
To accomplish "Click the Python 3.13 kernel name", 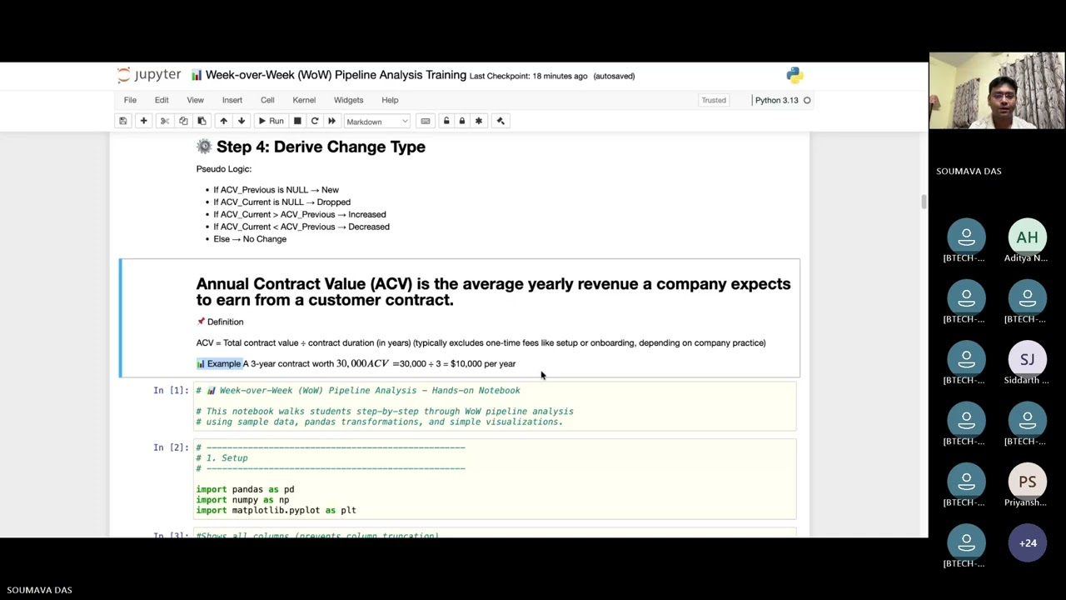I will click(x=776, y=100).
